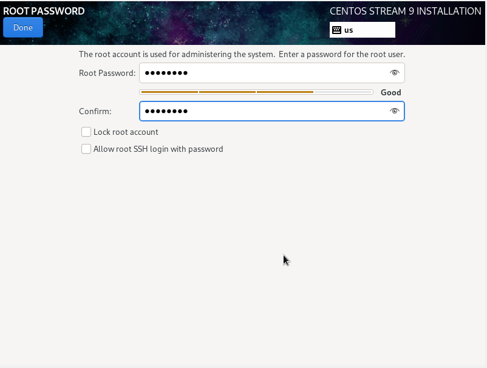Focus the Root Password input field

tap(272, 73)
